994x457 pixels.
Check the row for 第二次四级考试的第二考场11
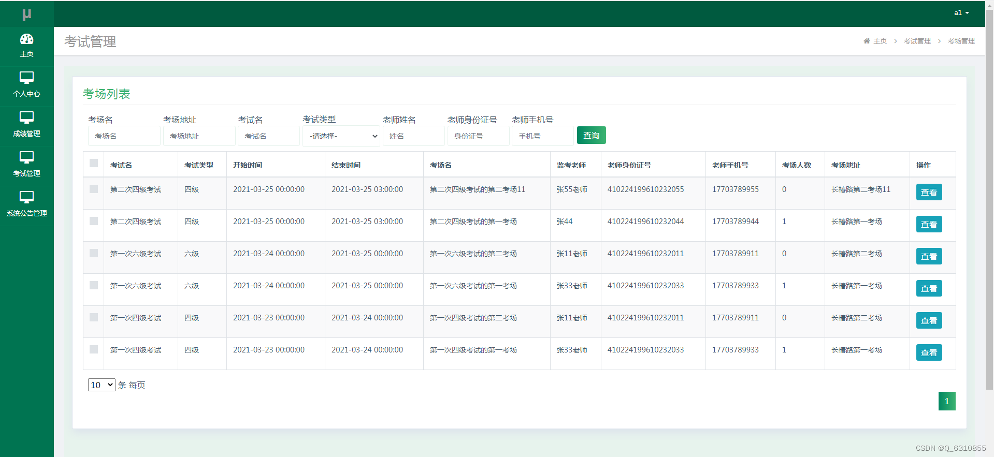point(94,189)
